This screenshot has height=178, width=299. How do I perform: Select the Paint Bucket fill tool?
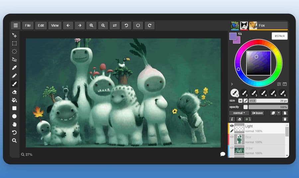14,100
